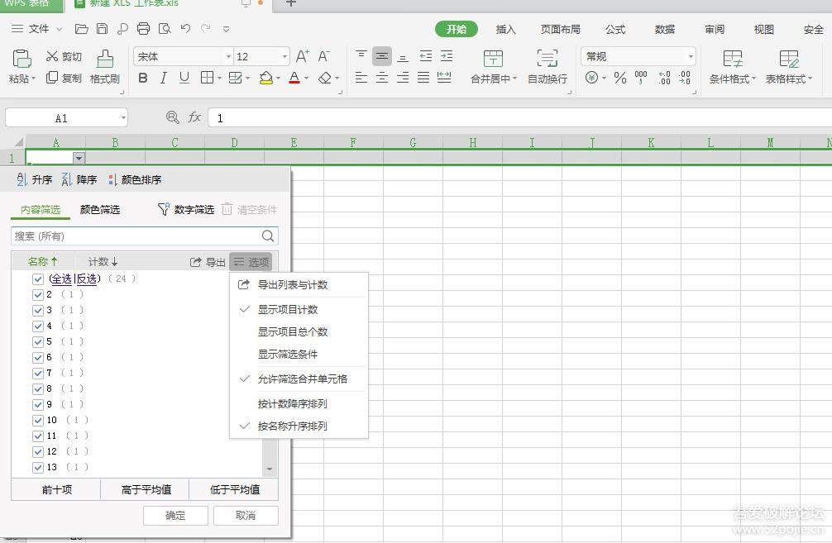Open Conditional Formatting (条件格式) icon
The width and height of the screenshot is (832, 543).
point(732,59)
